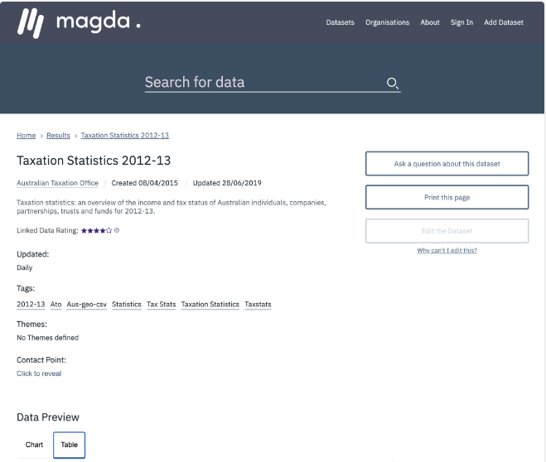Select the Ato tag
Viewport: 546px width, 462px height.
point(56,305)
